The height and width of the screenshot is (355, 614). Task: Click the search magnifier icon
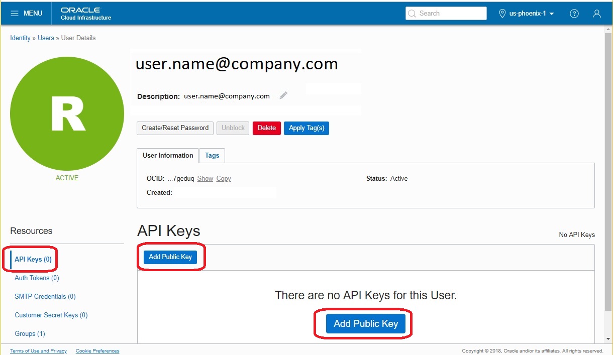point(412,13)
